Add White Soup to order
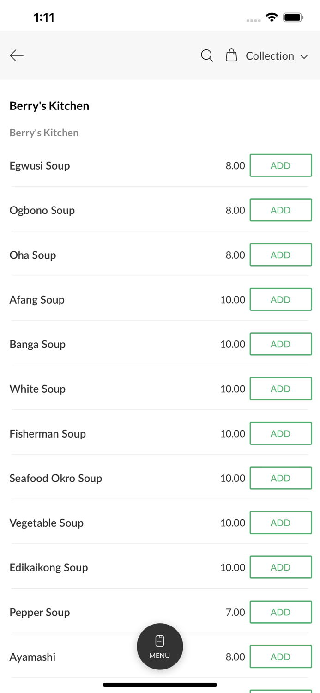The image size is (320, 693). coord(280,389)
